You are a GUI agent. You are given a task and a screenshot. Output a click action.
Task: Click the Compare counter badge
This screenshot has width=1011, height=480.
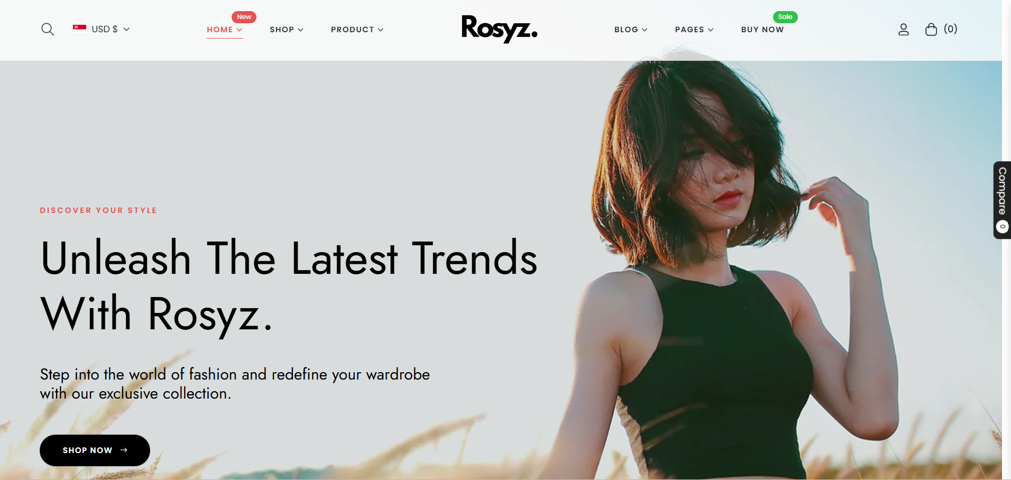pos(1003,227)
